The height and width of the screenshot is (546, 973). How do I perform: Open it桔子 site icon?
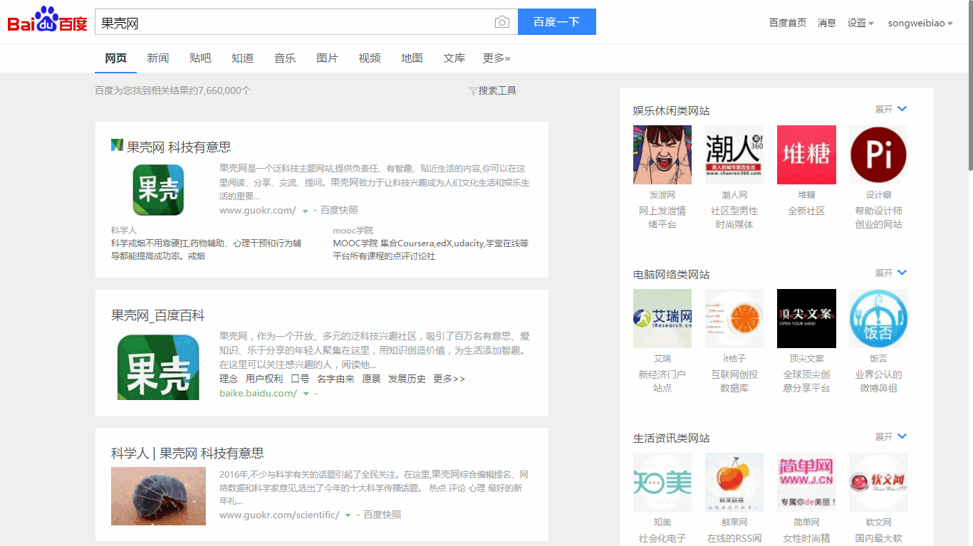(x=734, y=318)
